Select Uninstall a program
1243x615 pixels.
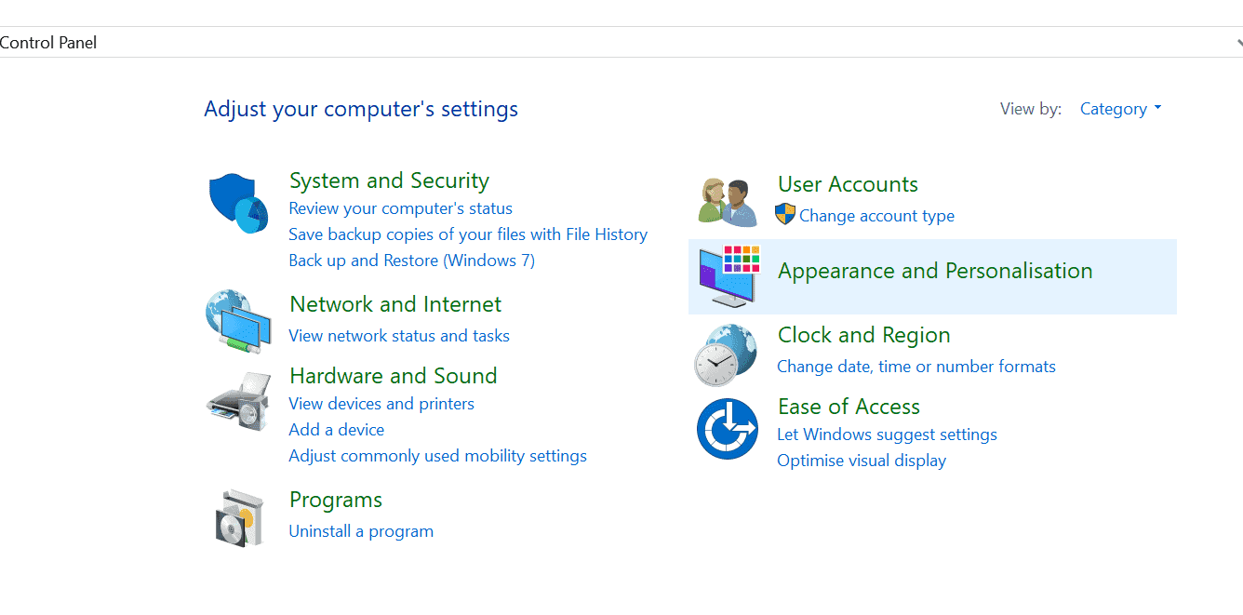tap(361, 531)
